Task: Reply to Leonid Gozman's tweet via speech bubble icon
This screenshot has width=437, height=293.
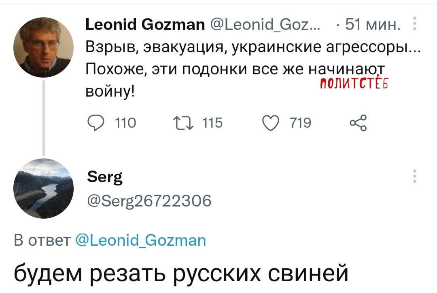Action: 93,121
